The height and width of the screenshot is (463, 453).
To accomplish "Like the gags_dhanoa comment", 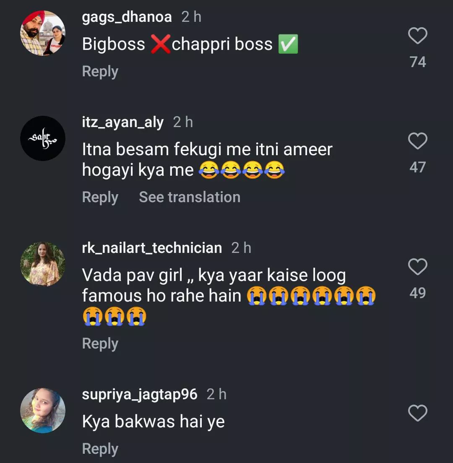I will [x=418, y=36].
